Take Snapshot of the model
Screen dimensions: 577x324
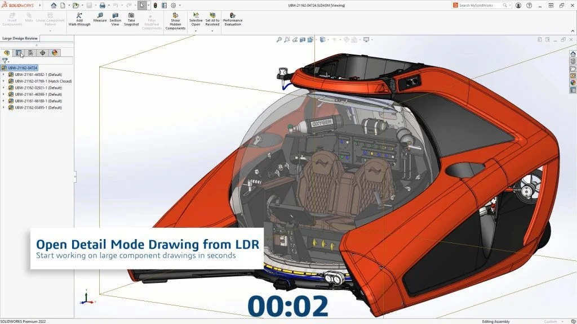coord(131,17)
